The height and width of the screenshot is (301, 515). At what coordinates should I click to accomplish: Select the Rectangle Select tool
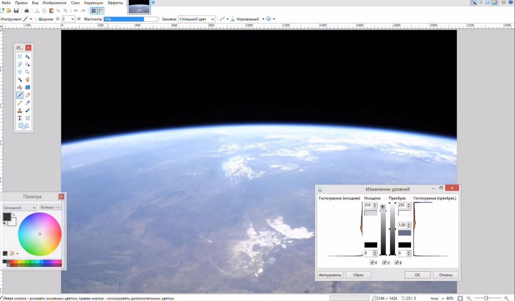pos(20,57)
